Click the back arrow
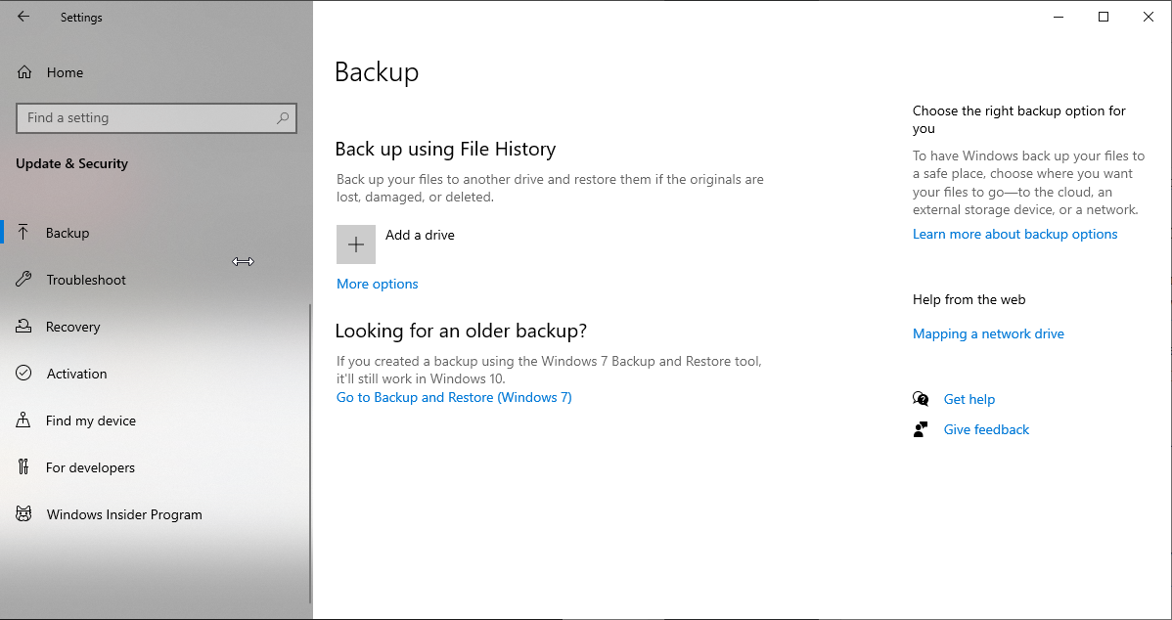 (x=23, y=16)
